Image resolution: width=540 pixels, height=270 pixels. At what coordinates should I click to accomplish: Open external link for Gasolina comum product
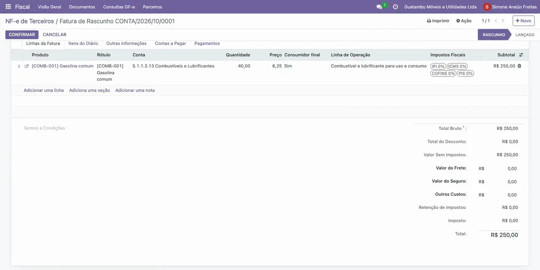point(27,66)
